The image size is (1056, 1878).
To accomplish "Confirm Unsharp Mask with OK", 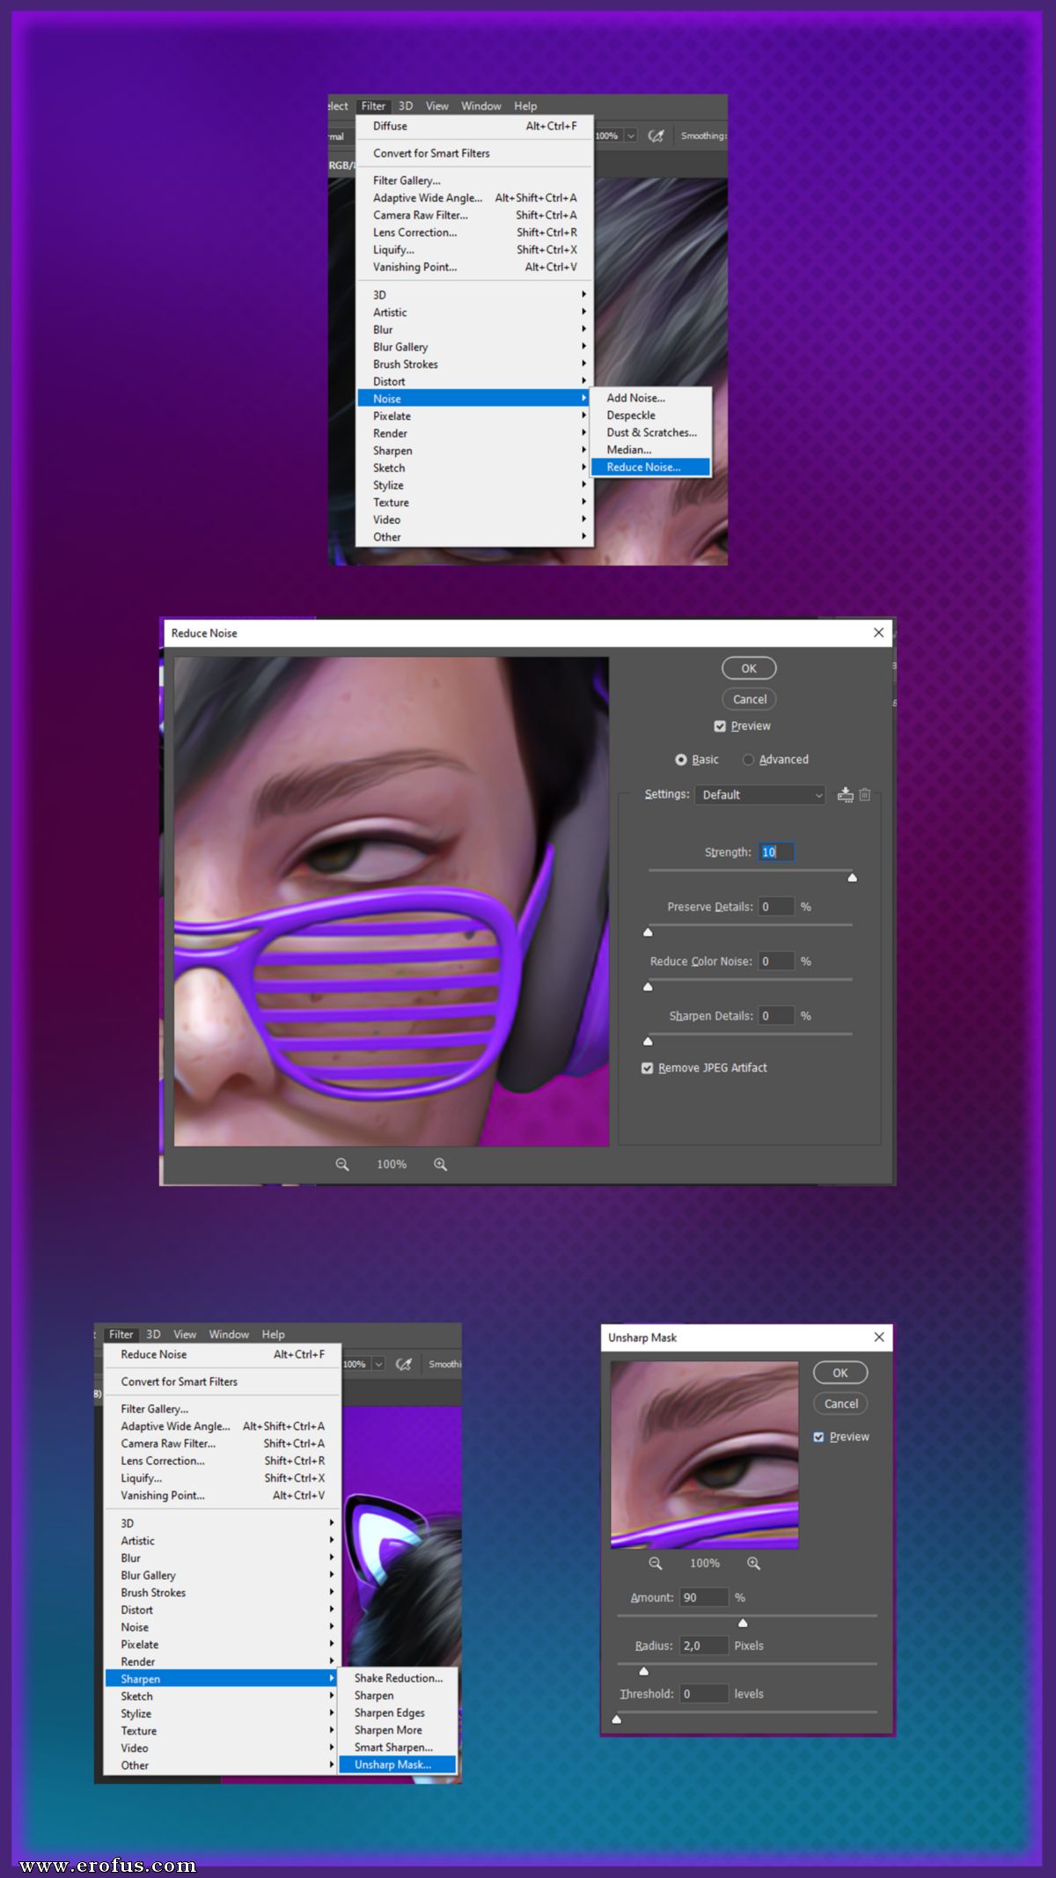I will coord(840,1373).
